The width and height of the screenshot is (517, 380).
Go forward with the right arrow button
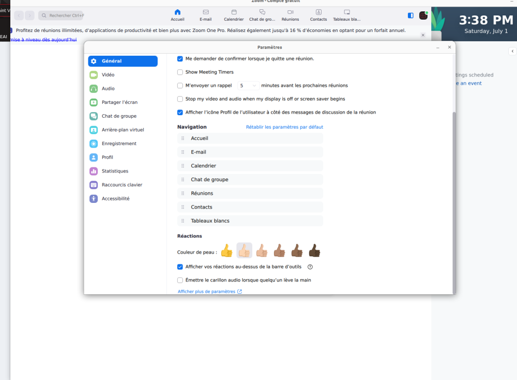point(29,15)
